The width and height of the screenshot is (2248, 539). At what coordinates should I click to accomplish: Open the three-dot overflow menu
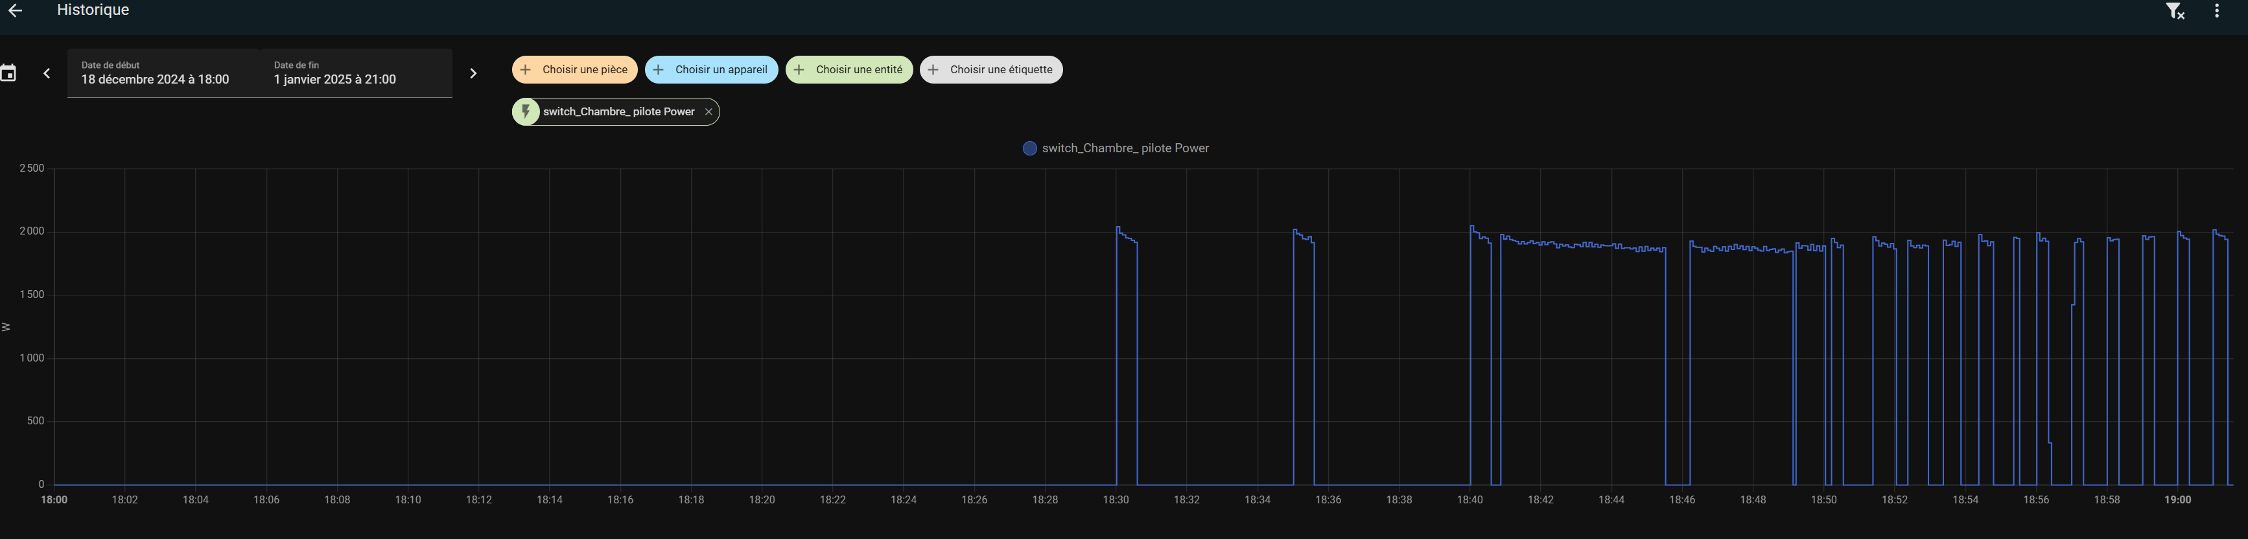(2217, 12)
